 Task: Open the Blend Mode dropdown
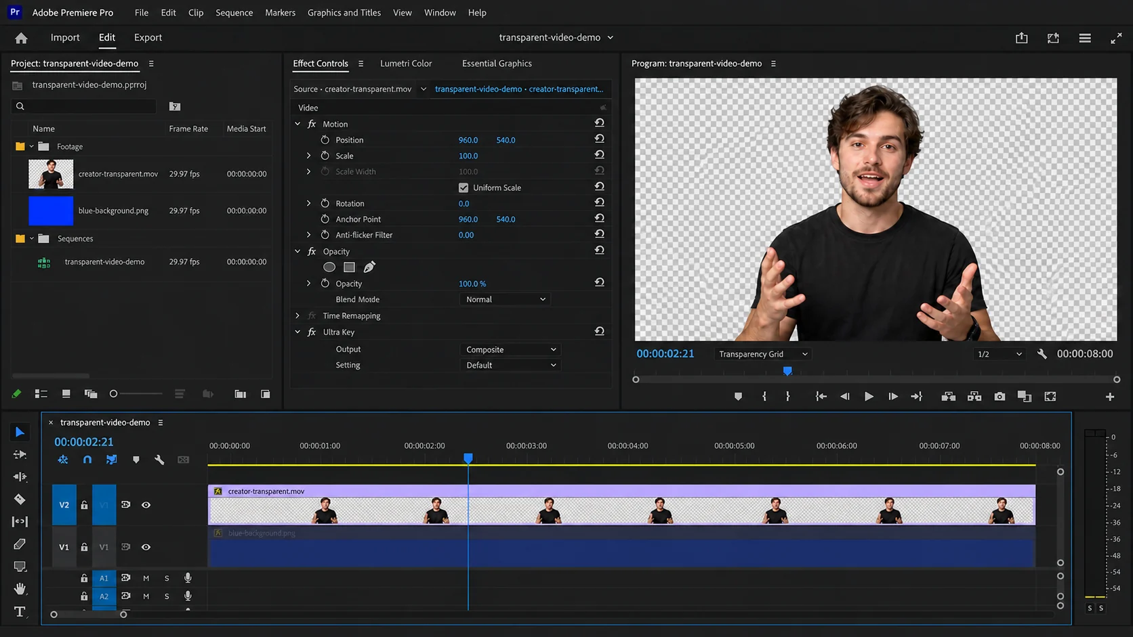[505, 299]
